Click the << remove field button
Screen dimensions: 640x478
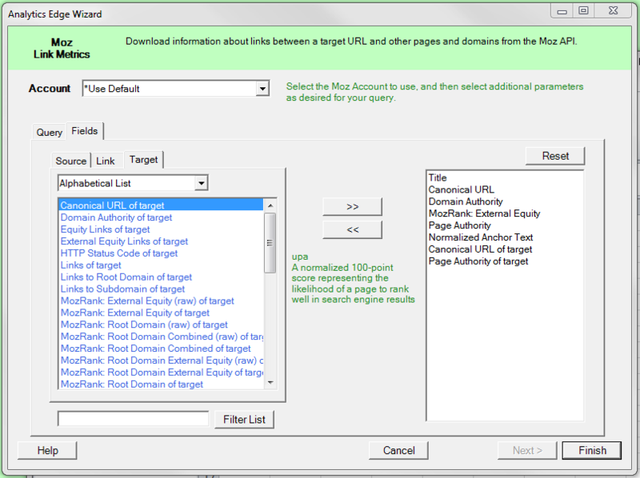click(x=352, y=229)
